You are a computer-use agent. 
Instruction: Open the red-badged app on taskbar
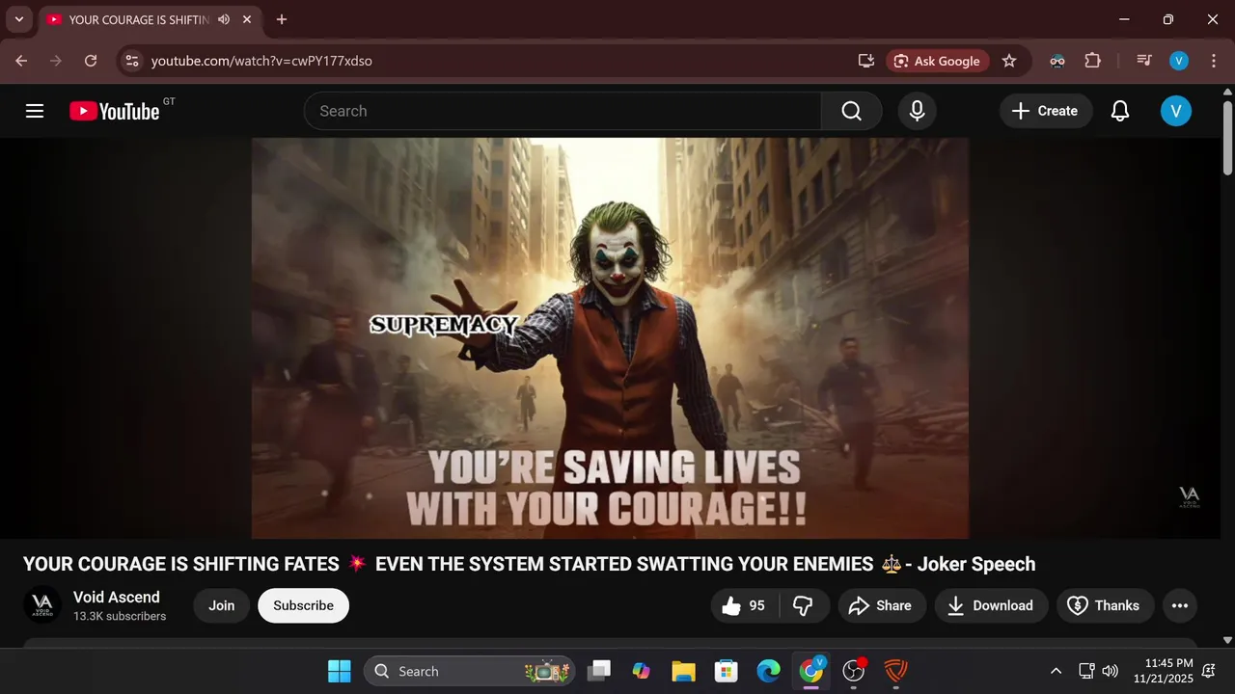click(x=854, y=671)
